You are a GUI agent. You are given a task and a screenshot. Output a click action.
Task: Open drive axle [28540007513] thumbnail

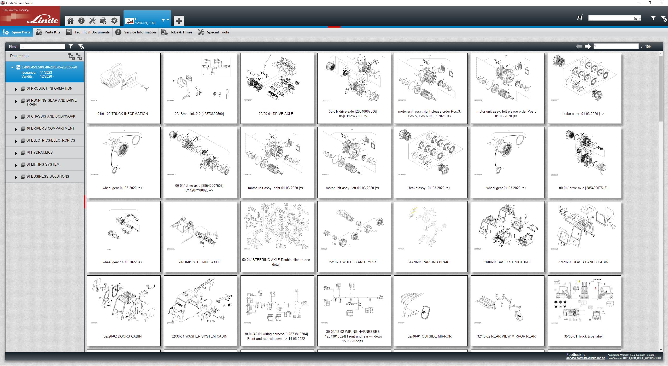tap(584, 162)
